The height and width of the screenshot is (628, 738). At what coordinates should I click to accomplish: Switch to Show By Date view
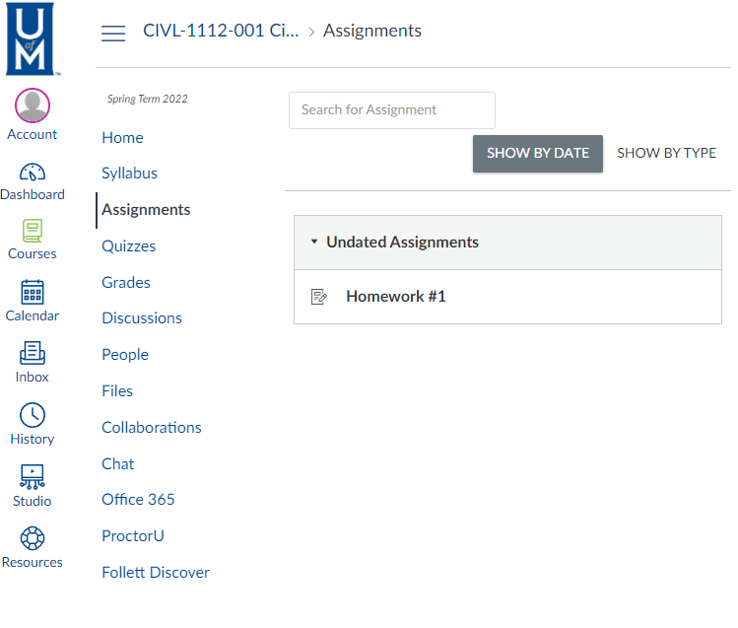(x=537, y=153)
